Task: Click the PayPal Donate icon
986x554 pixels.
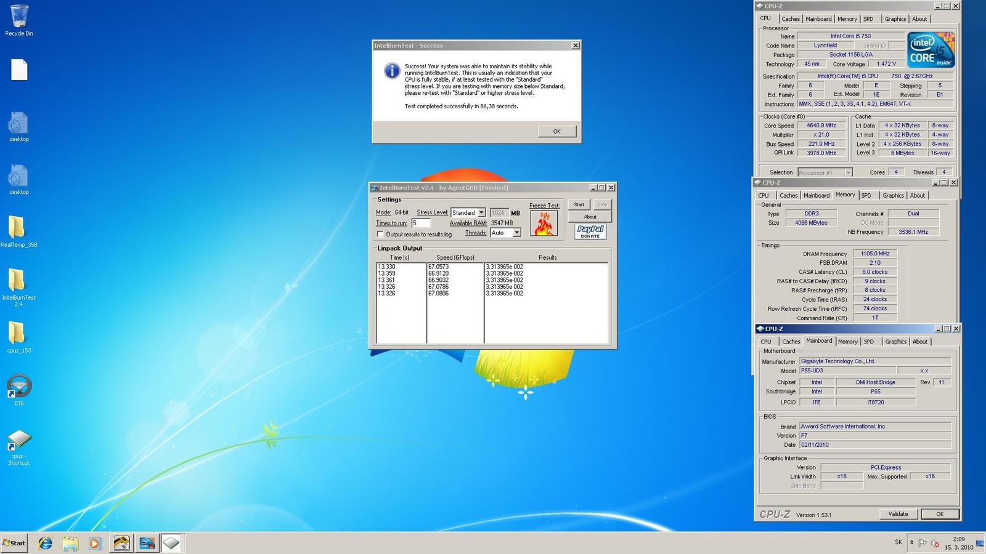Action: (590, 231)
